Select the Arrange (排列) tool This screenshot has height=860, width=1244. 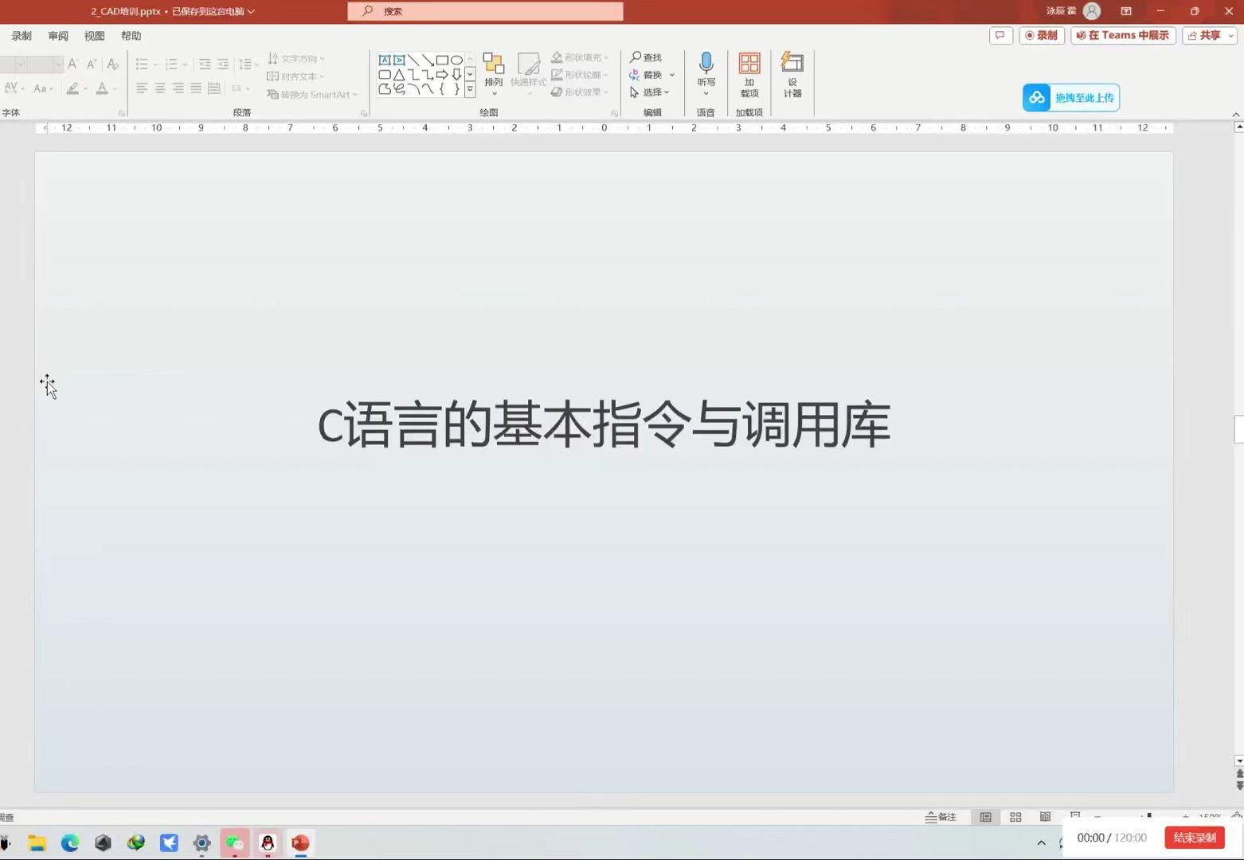coord(494,70)
